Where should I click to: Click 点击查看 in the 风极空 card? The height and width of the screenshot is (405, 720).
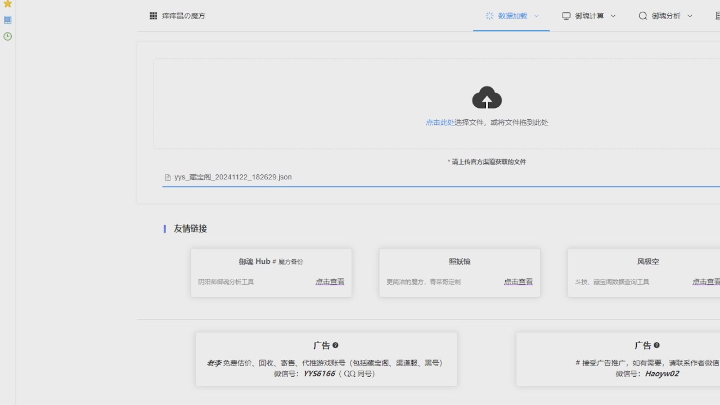click(706, 282)
